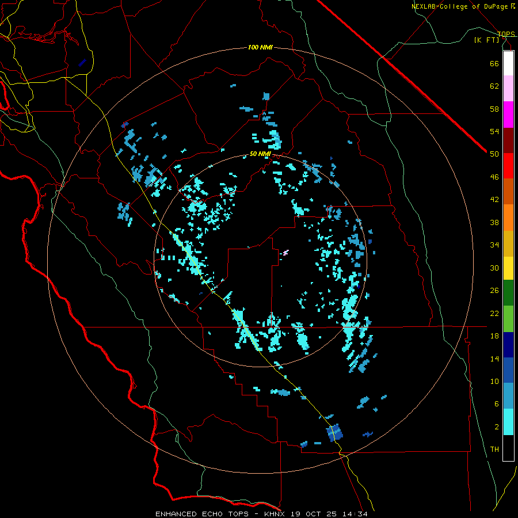The image size is (518, 518).
Task: Click the '14:34' timestamp
Action: [x=355, y=514]
